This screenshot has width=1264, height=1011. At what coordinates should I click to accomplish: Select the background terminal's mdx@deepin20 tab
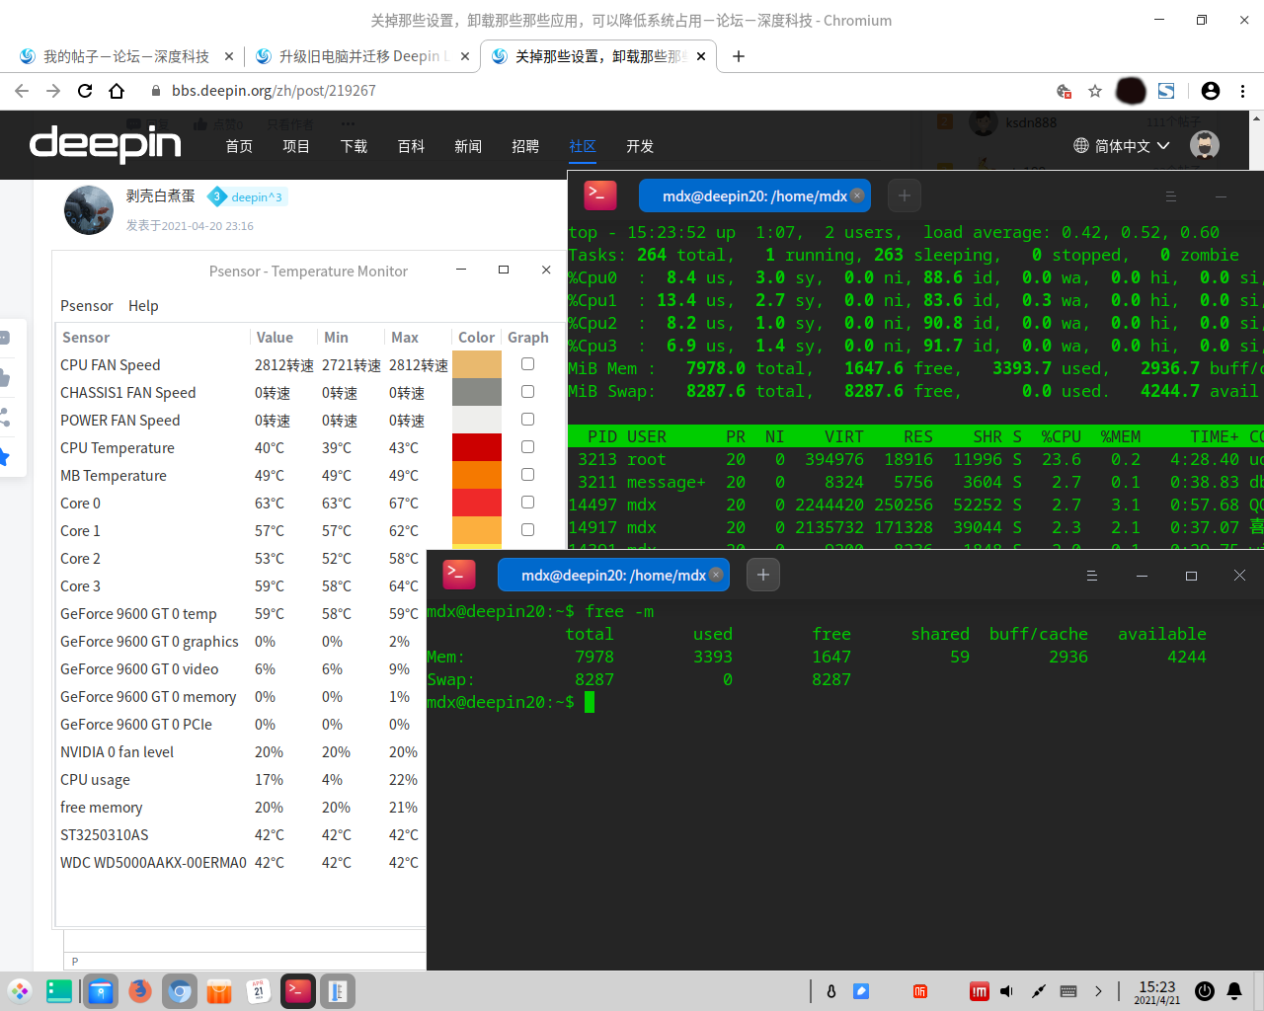point(754,195)
